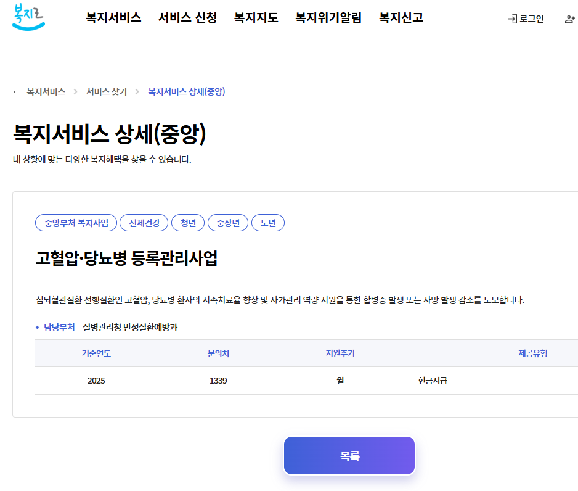This screenshot has height=491, width=578.
Task: Click the 문의처 column header
Action: tap(218, 353)
